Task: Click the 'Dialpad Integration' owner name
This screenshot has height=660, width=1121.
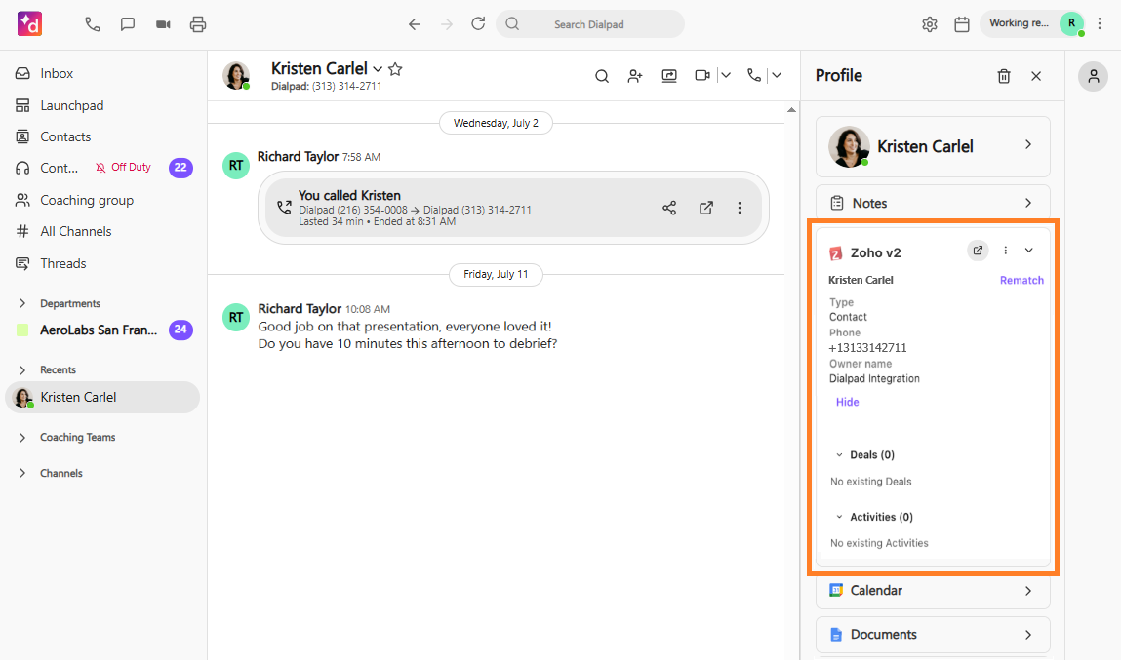Action: click(874, 378)
